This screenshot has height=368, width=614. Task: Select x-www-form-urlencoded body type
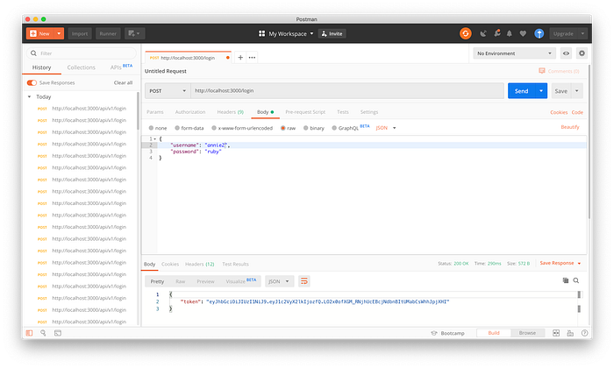point(214,128)
